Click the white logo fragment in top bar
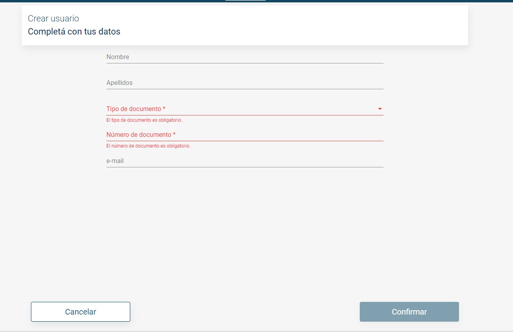513x332 pixels. tap(245, 0)
